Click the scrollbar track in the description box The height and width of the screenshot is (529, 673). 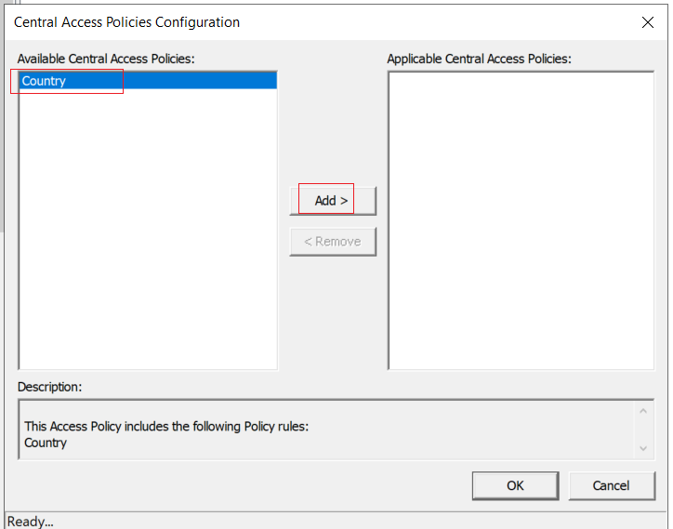tap(643, 430)
